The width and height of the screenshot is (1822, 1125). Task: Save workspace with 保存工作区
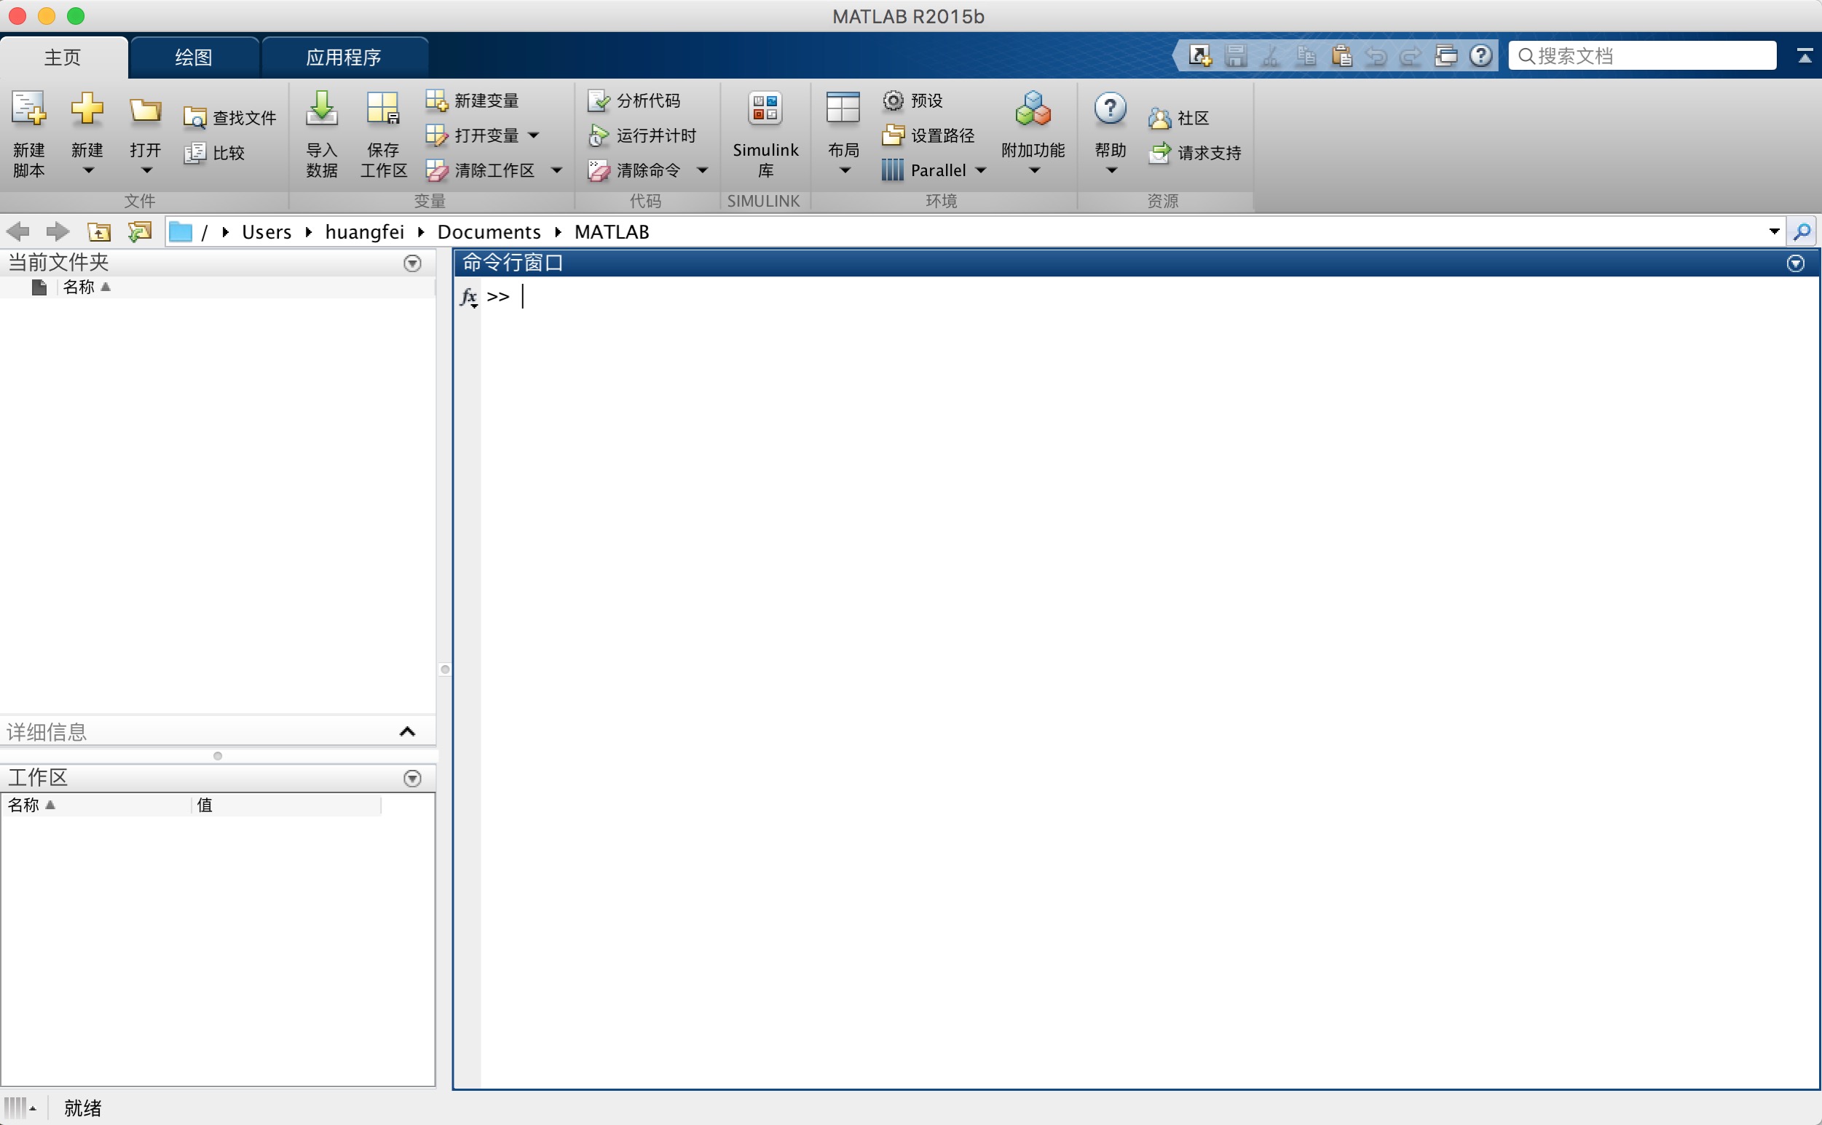pos(384,134)
